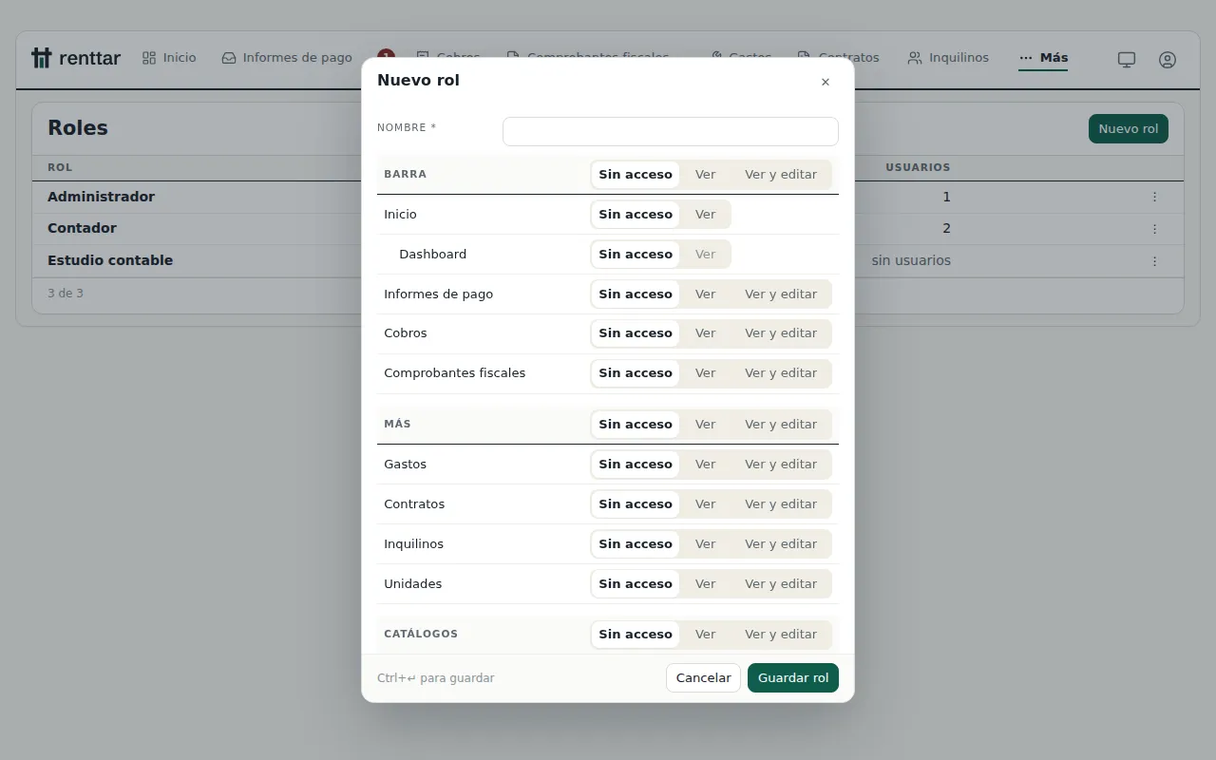The height and width of the screenshot is (760, 1216).
Task: Click the Usuarios column header
Action: [918, 167]
